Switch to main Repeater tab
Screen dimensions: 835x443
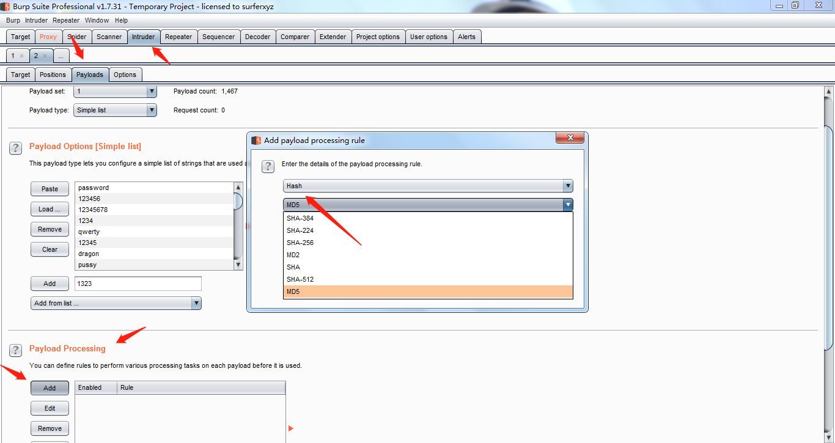tap(178, 37)
